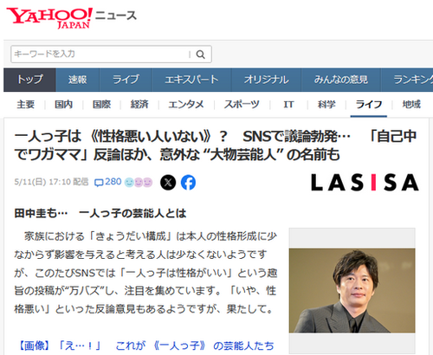Open the ランキング tab
The image size is (433, 355).
407,80
